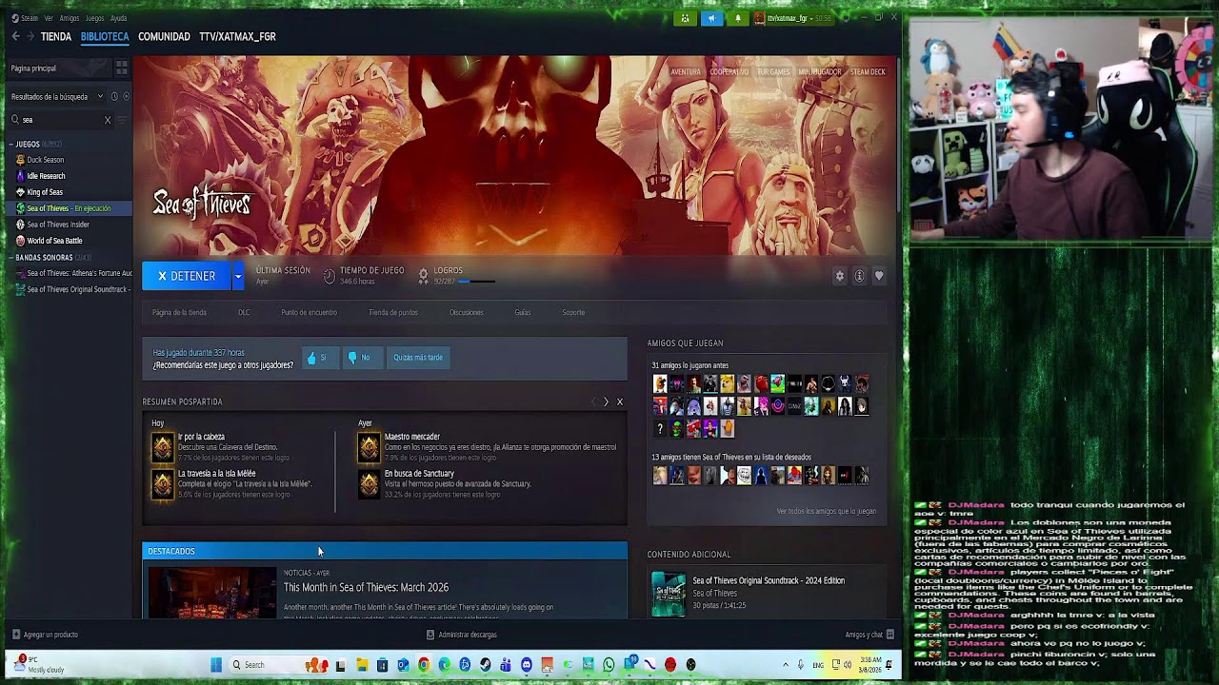The height and width of the screenshot is (685, 1219).
Task: Select Sea of Thieves Insider
Action: point(58,225)
